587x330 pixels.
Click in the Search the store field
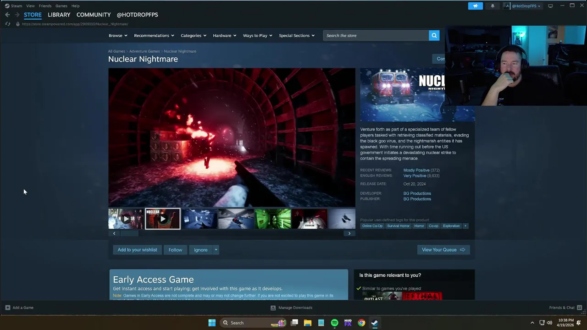click(376, 35)
